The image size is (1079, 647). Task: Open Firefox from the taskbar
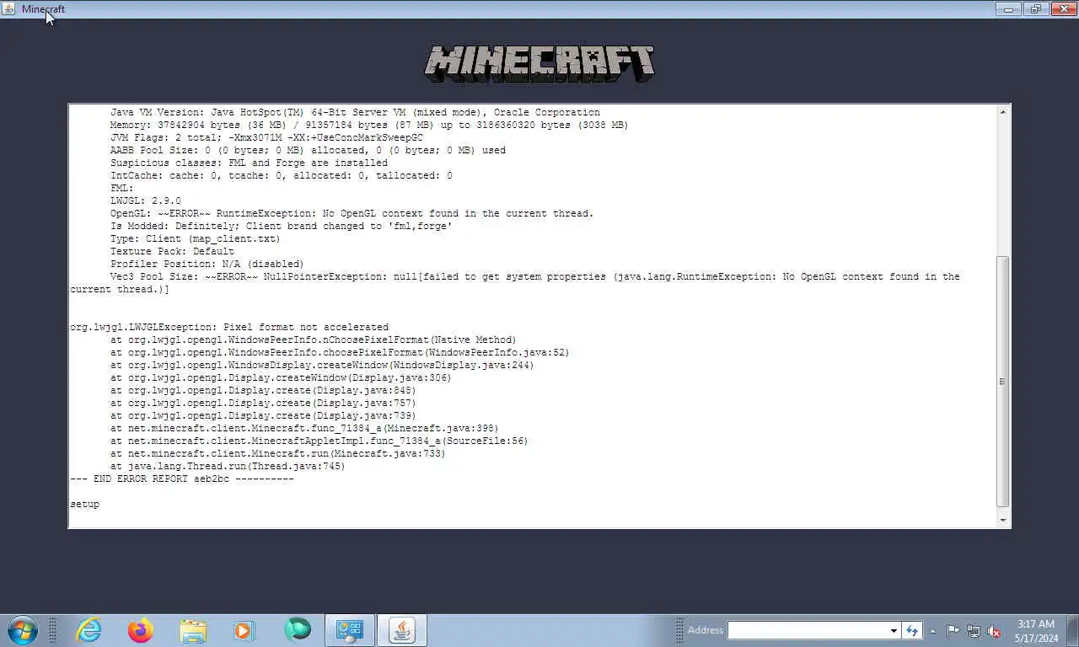pos(141,630)
